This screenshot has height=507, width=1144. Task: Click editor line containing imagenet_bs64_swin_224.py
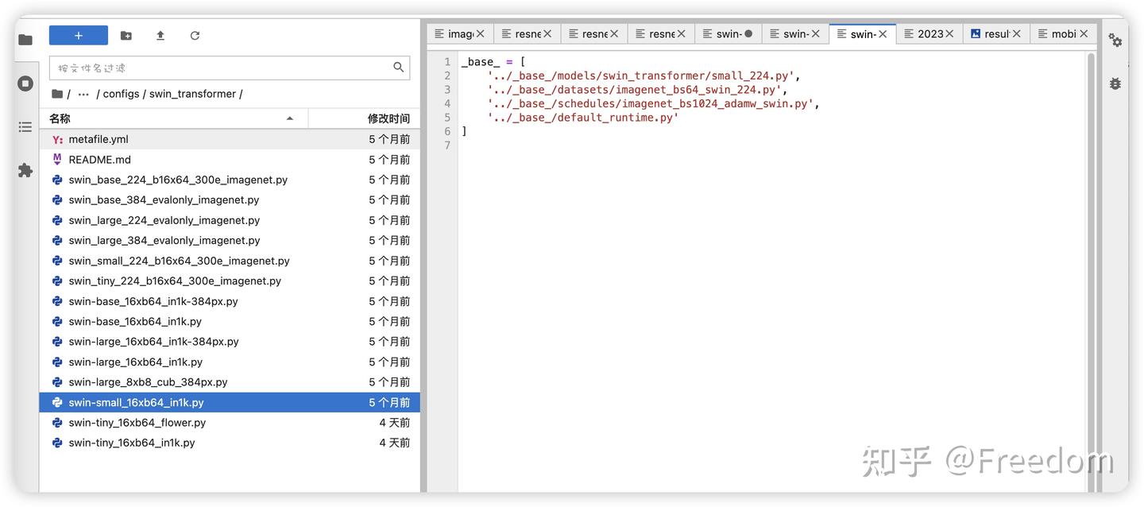638,90
